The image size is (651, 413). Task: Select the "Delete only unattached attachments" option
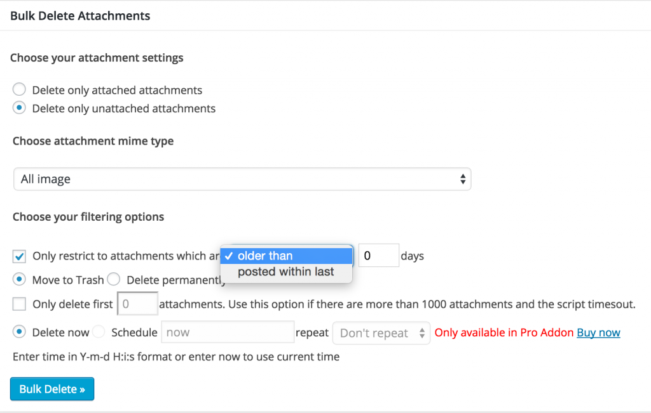(x=19, y=108)
